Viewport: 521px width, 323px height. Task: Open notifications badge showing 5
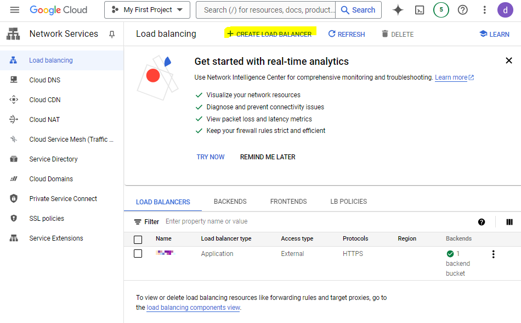pyautogui.click(x=441, y=10)
